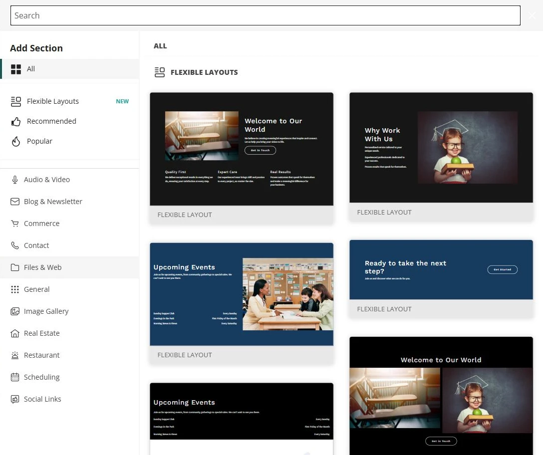The width and height of the screenshot is (543, 455).
Task: Click the Blog & Newsletter envelope icon
Action: 15,202
